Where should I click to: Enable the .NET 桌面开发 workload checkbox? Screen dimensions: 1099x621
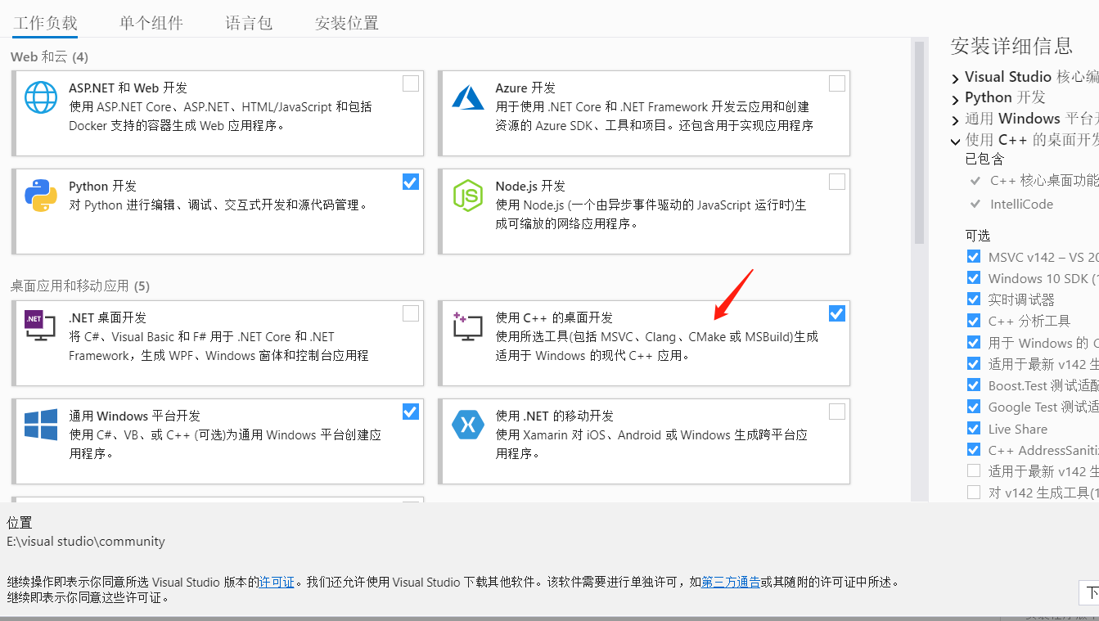(x=411, y=313)
